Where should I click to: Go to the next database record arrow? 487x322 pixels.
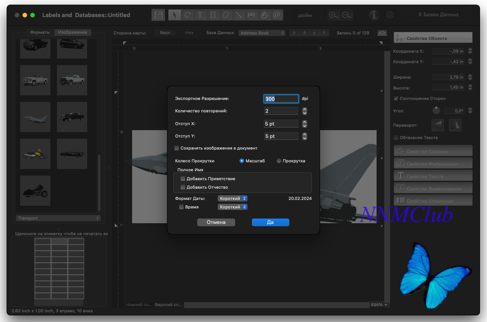(305, 33)
